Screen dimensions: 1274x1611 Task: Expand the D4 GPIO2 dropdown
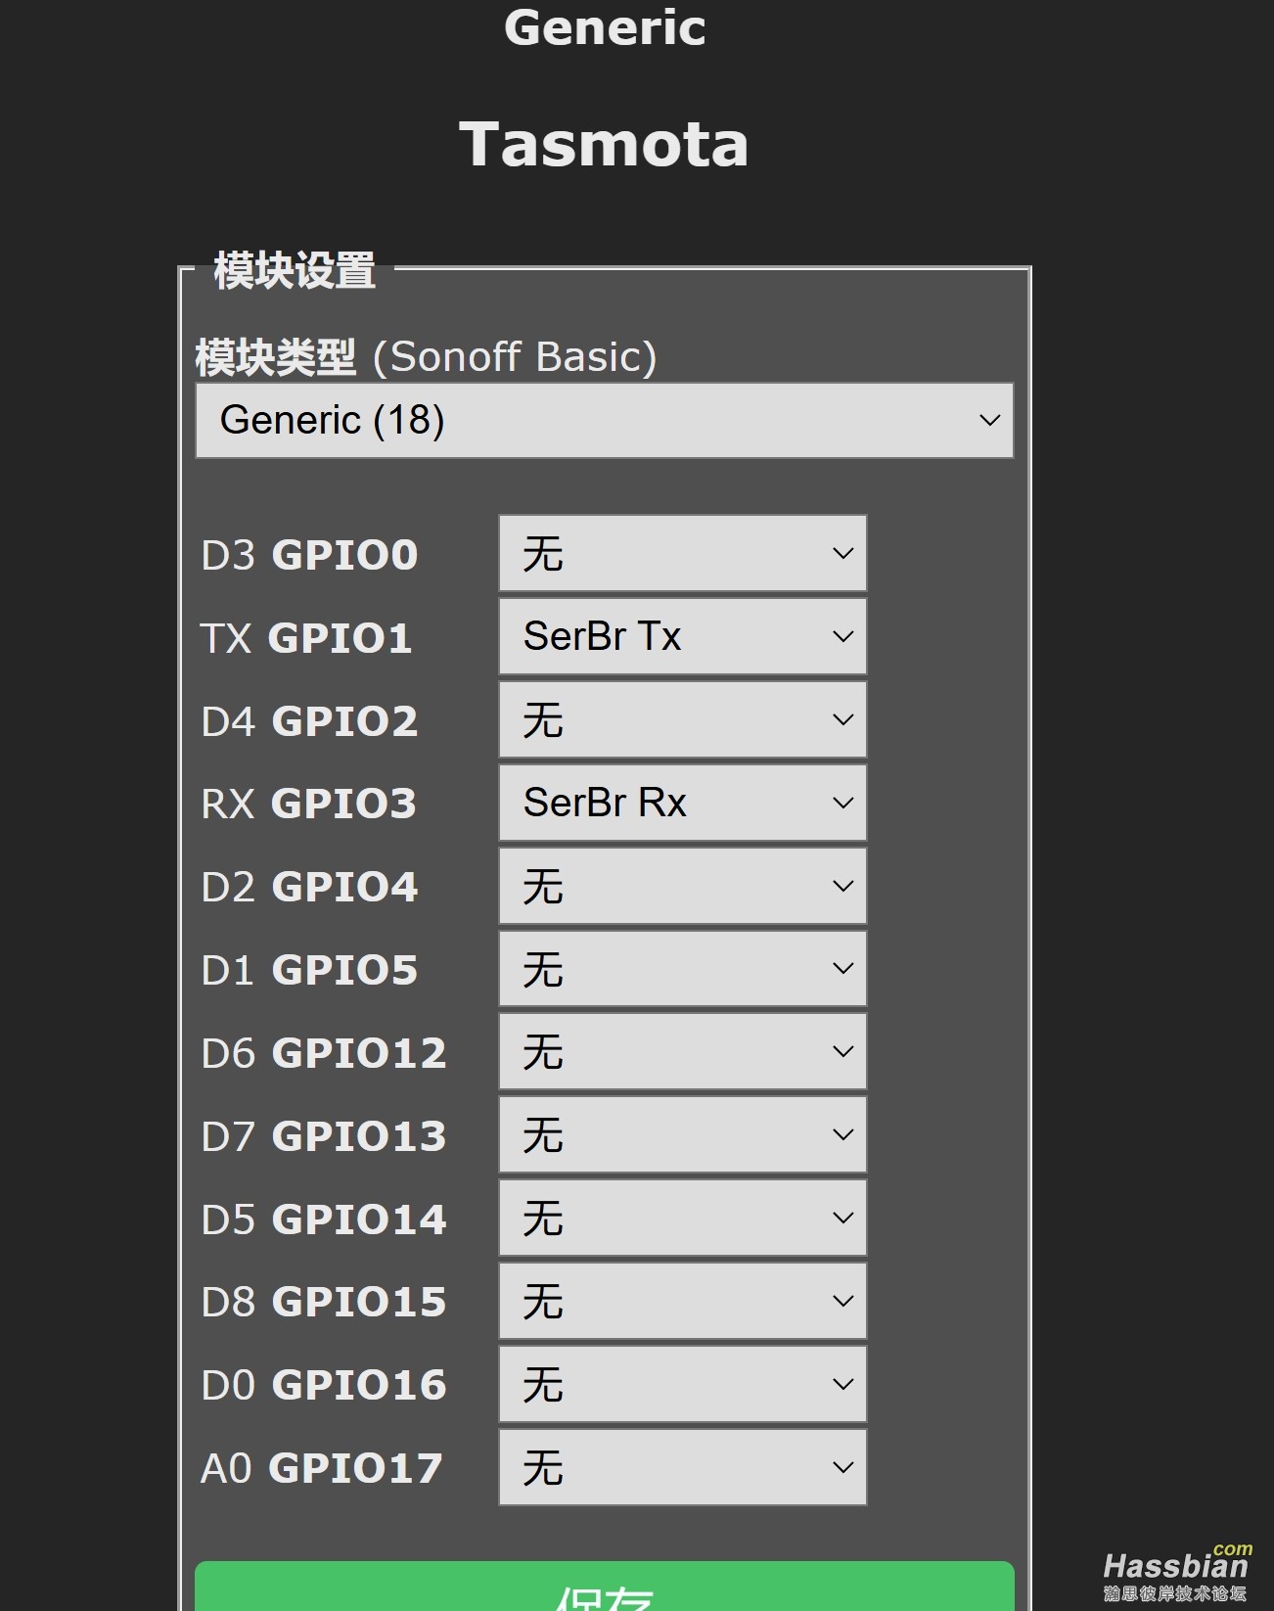tap(682, 720)
